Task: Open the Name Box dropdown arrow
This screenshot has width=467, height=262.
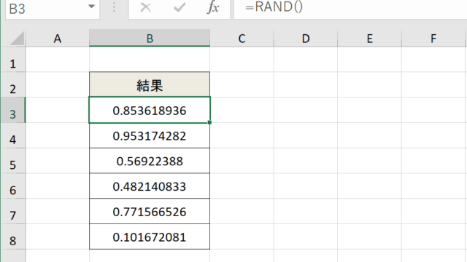Action: pyautogui.click(x=92, y=7)
